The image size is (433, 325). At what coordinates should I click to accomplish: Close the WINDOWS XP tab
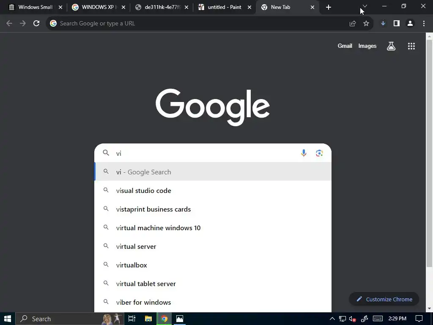coord(123,7)
